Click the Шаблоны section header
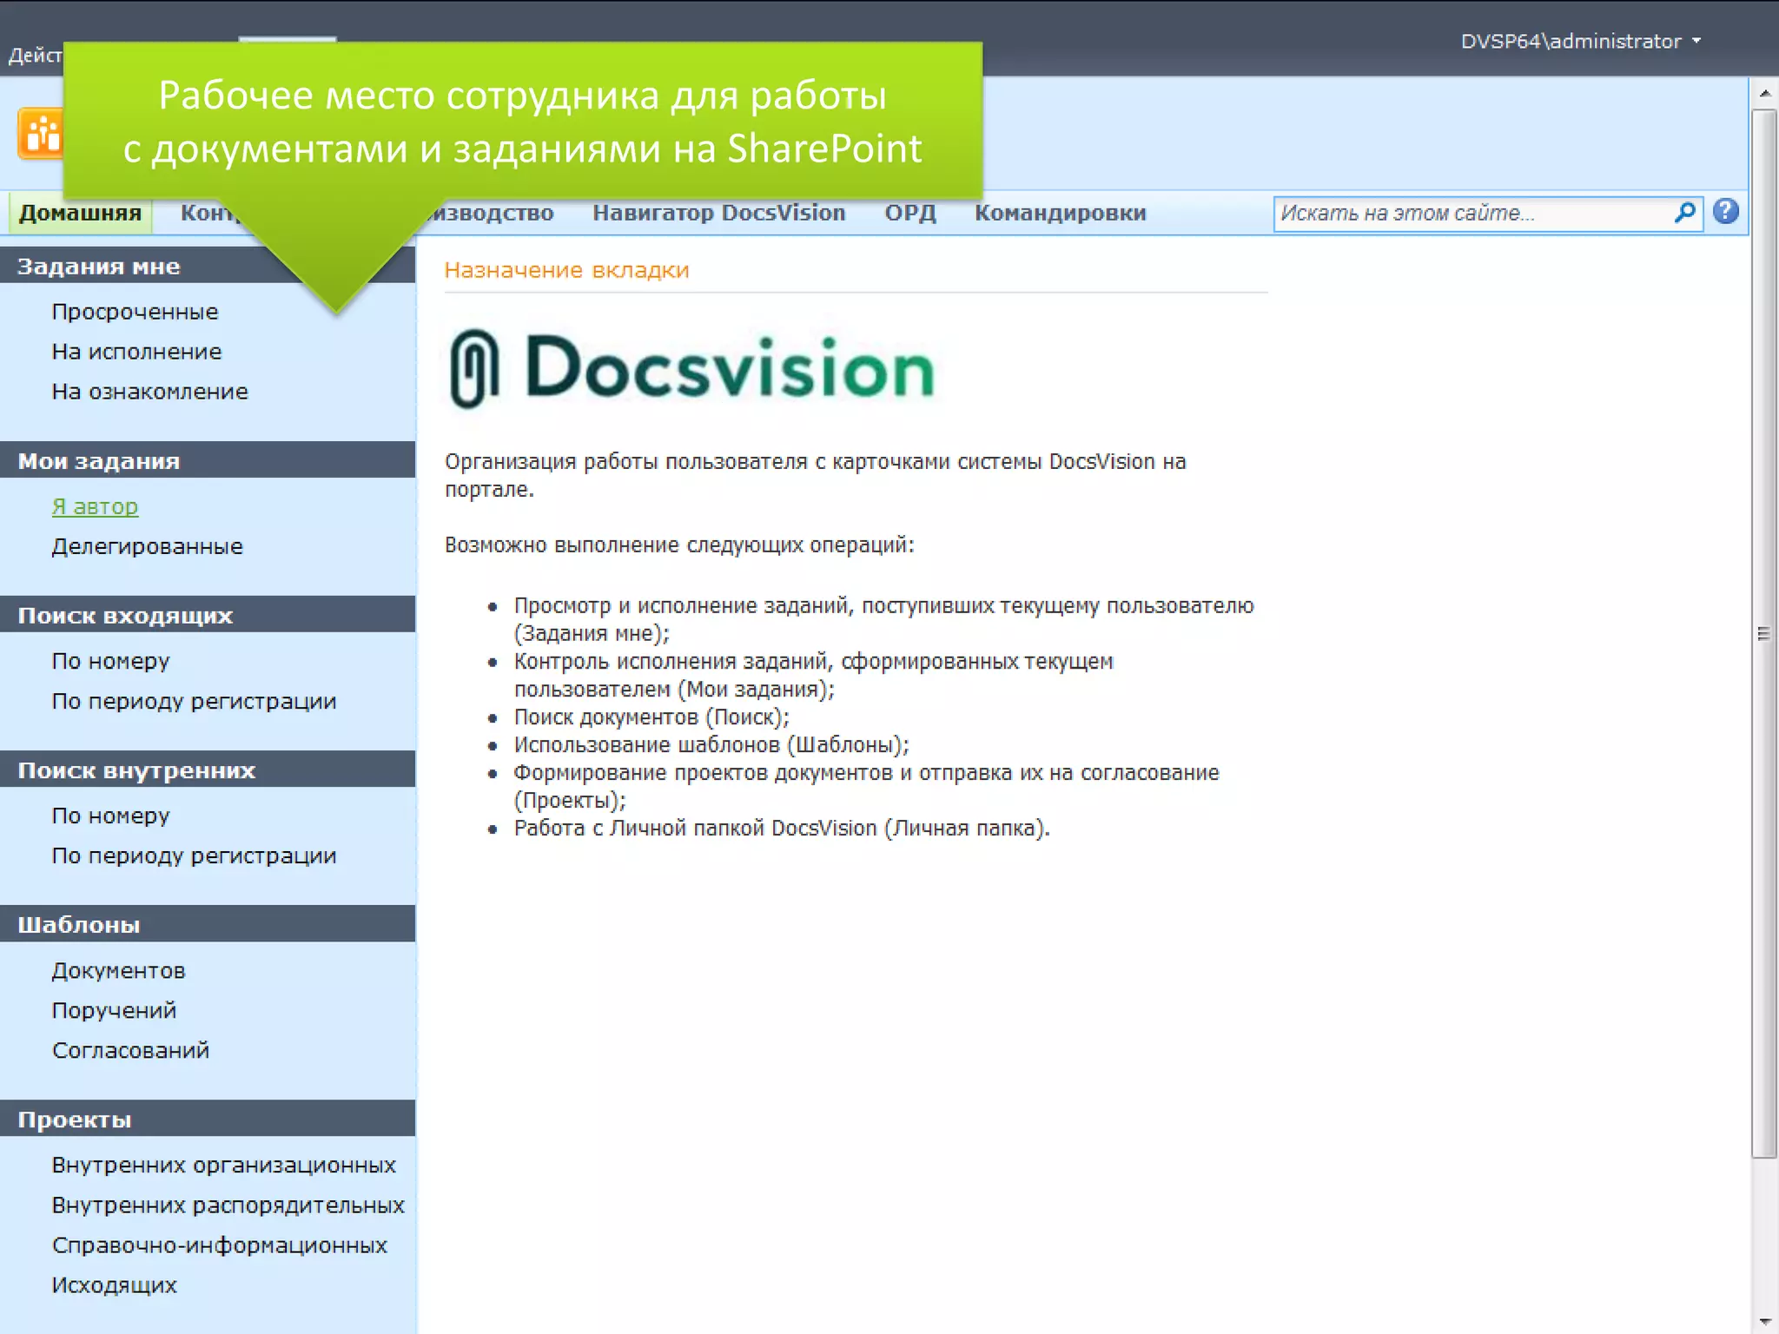This screenshot has width=1779, height=1334. [x=79, y=925]
